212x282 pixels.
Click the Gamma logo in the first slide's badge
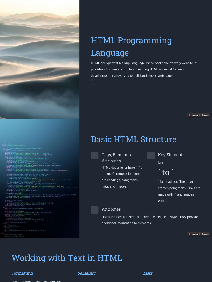click(190, 115)
